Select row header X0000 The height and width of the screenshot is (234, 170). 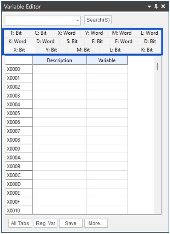point(19,69)
